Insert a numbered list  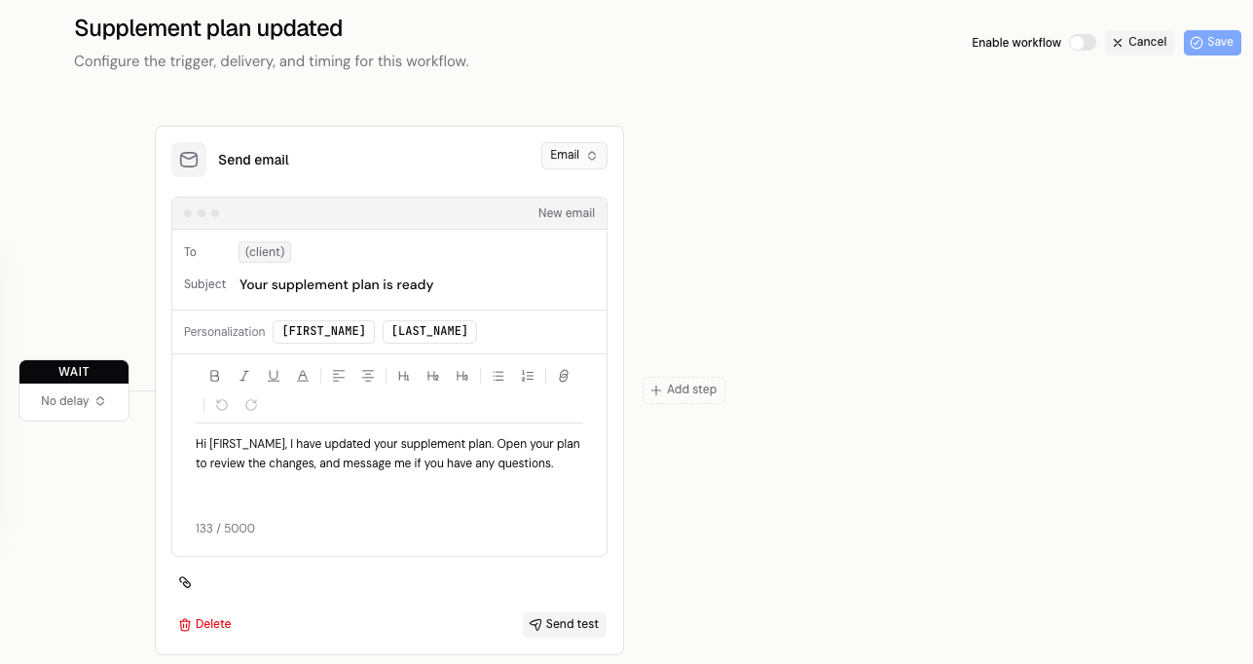[x=528, y=376]
